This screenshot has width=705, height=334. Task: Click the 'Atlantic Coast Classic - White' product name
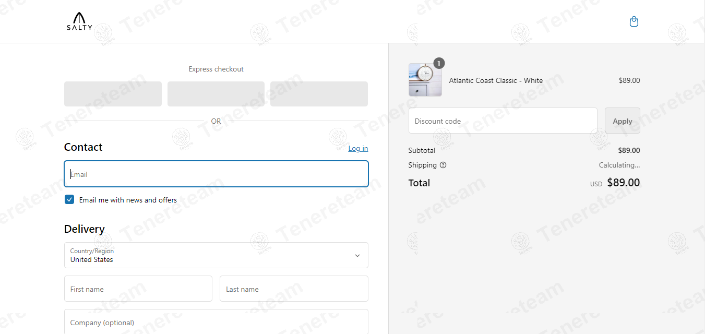click(496, 80)
